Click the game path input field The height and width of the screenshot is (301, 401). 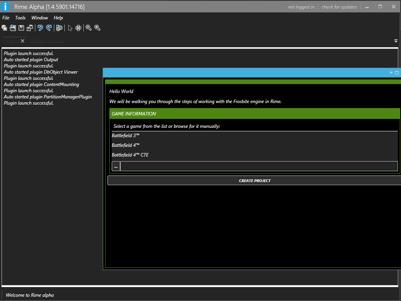point(259,166)
